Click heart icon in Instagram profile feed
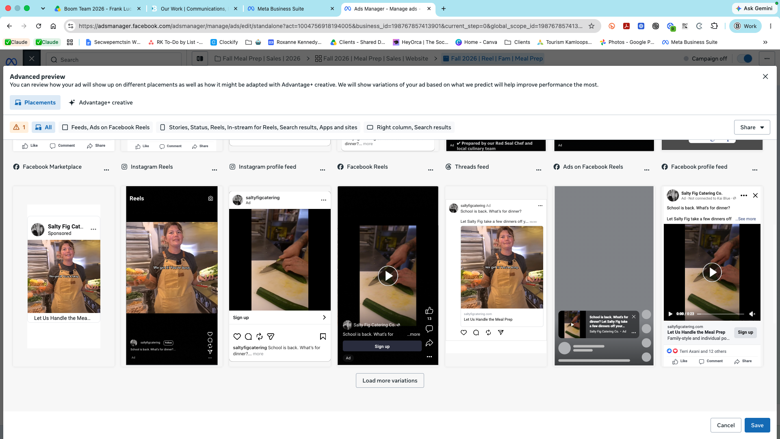 click(237, 337)
